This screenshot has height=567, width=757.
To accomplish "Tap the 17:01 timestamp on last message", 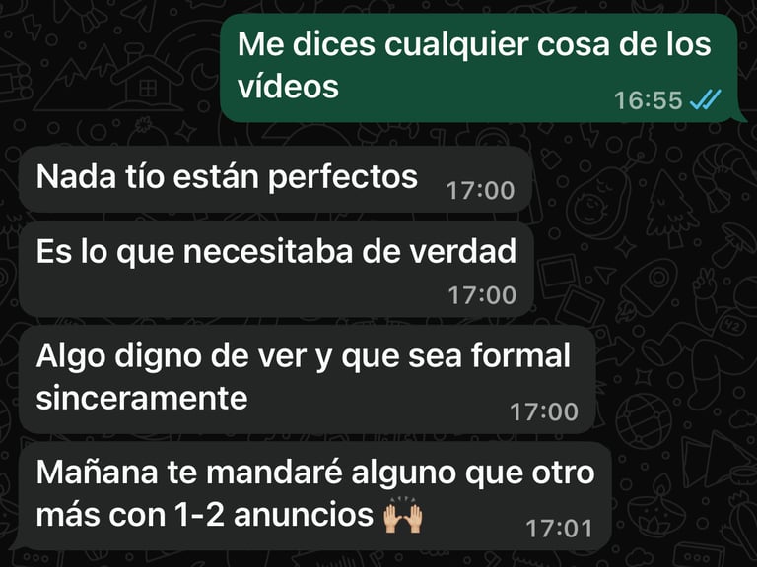I will (x=559, y=529).
